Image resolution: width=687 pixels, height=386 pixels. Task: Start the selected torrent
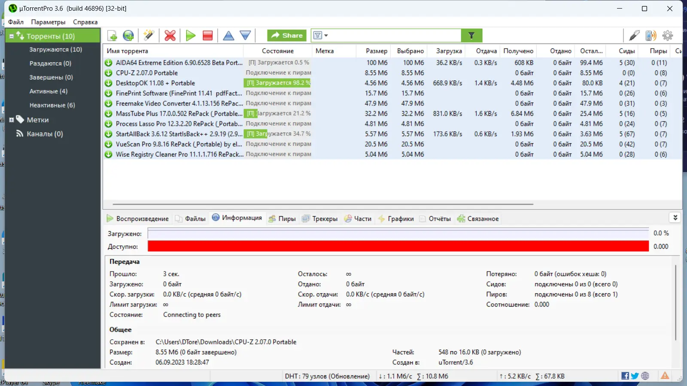191,36
